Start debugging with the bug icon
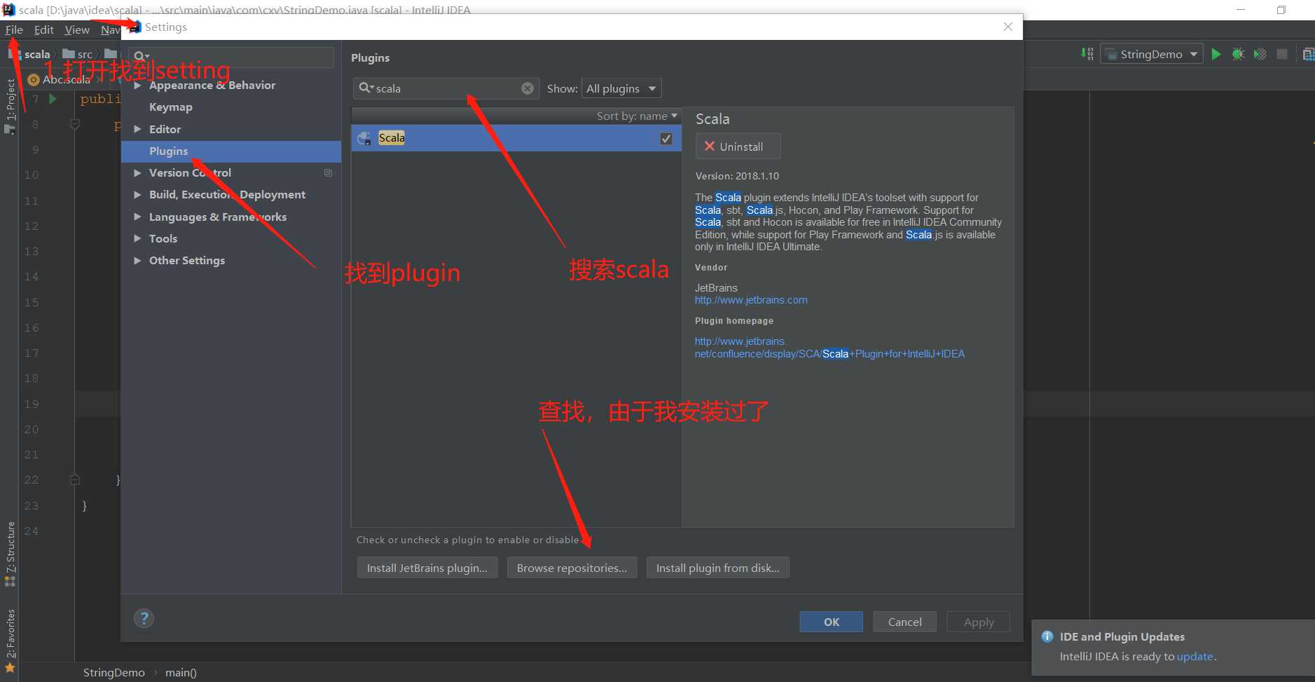Screen dimensions: 1315x682 pos(1238,54)
